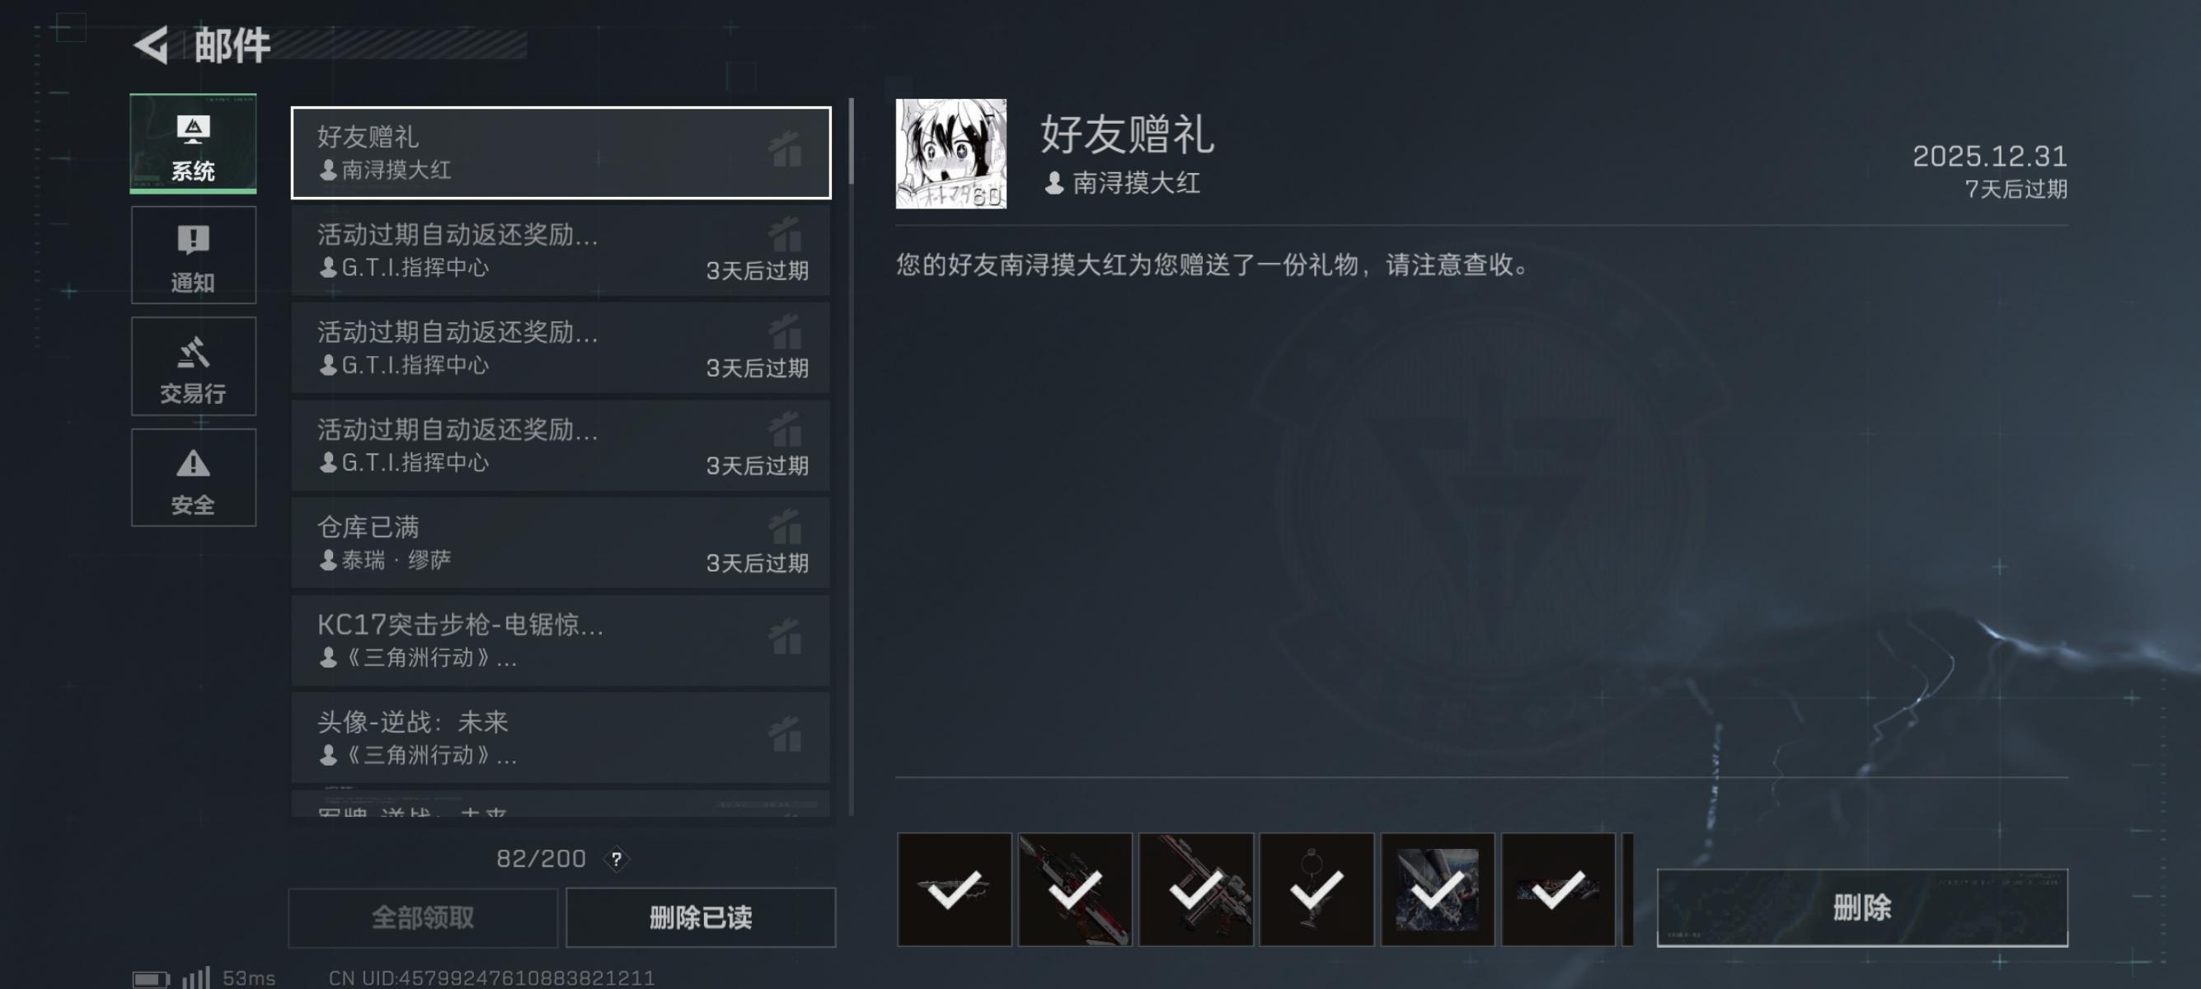Click gift icon on 仓库已满 mail
Viewport: 2201px width, 989px height.
coord(786,527)
